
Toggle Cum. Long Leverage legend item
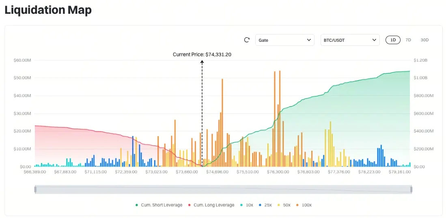[211, 205]
